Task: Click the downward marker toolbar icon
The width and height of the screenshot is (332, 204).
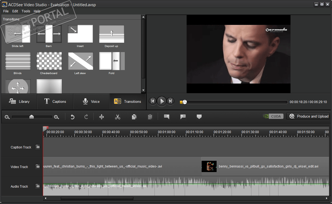Action: coord(199,117)
